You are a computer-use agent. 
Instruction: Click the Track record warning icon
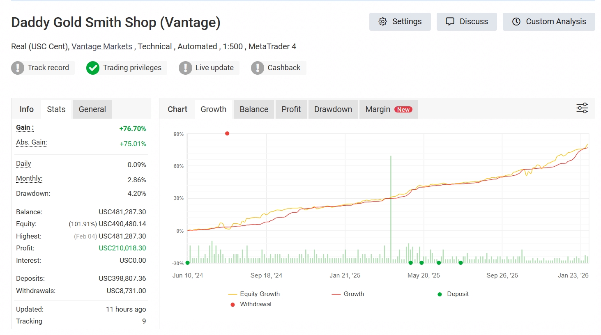click(x=18, y=68)
